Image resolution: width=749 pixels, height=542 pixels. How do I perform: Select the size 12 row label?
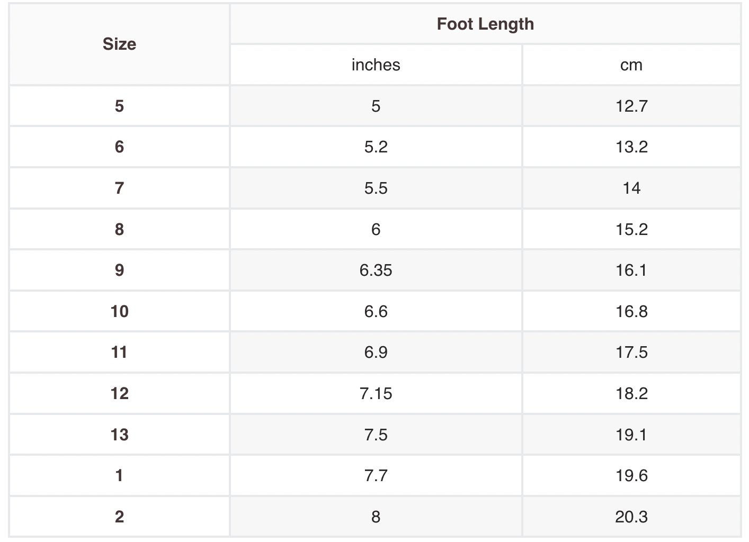coord(119,393)
